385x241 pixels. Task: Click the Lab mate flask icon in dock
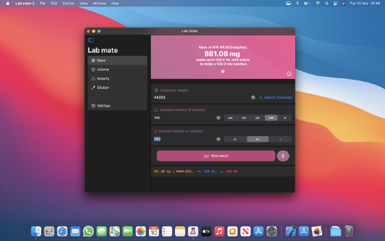click(x=193, y=231)
